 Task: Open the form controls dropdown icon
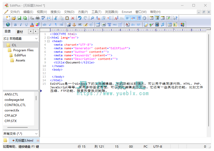(x=175, y=25)
